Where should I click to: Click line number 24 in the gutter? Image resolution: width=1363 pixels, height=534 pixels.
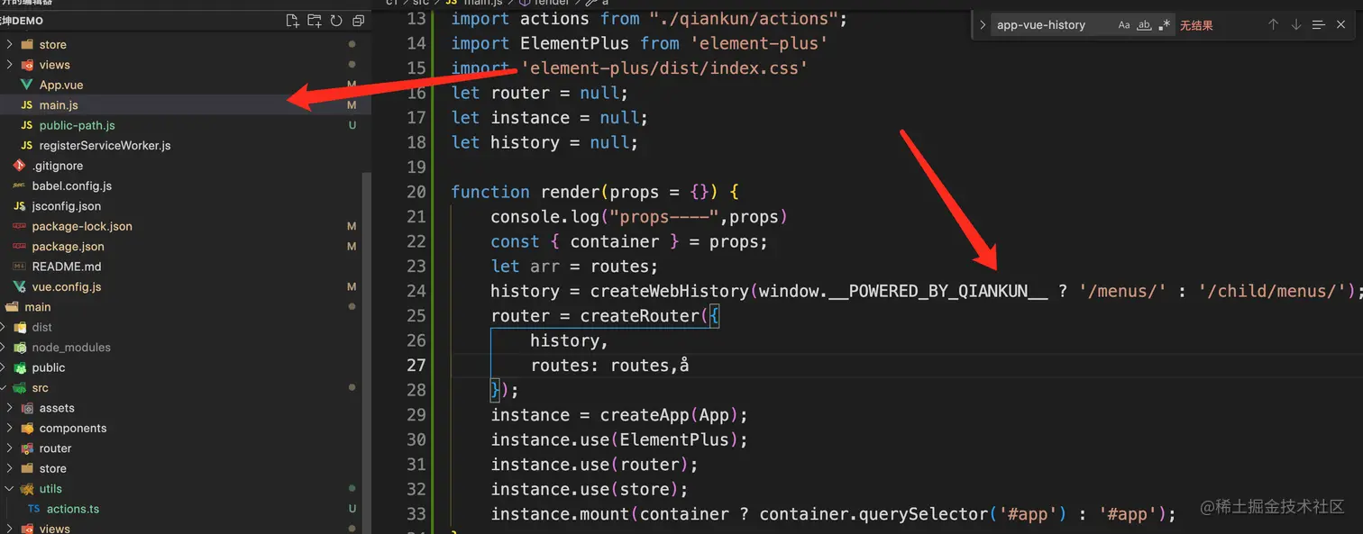pyautogui.click(x=416, y=291)
